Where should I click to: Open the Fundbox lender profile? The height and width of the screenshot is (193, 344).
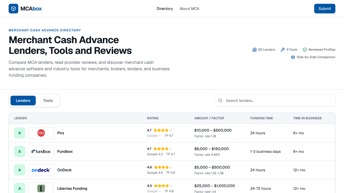click(65, 151)
